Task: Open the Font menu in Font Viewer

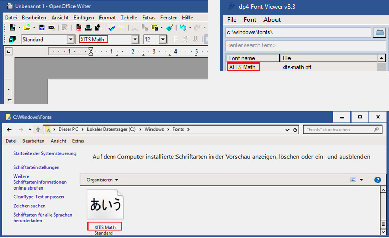Action: 250,20
